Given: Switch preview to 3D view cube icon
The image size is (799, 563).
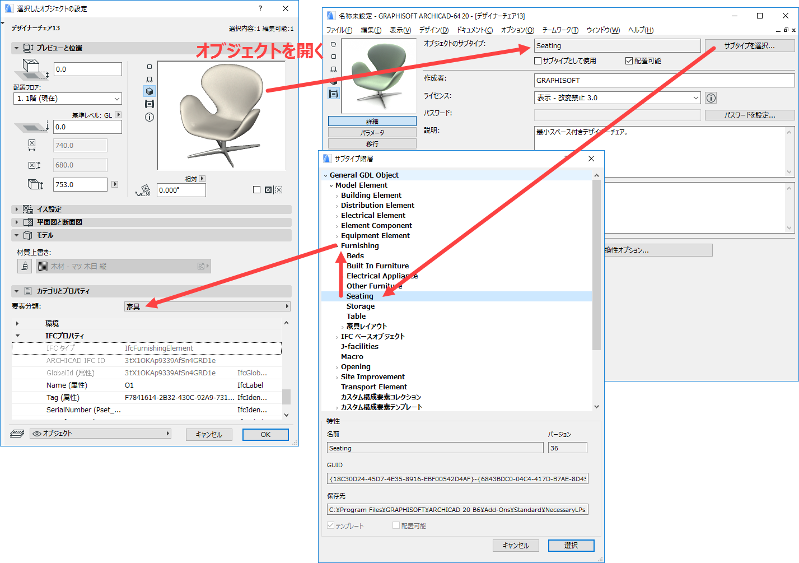Looking at the screenshot, I should (149, 91).
